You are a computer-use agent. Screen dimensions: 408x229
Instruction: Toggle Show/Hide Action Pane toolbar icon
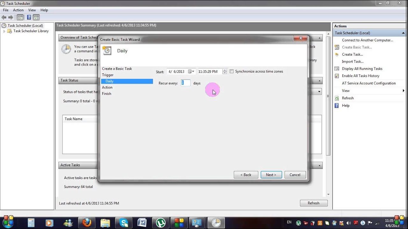[36, 17]
